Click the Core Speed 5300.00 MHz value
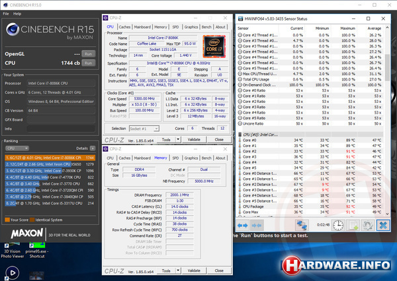This screenshot has width=397, height=281. pyautogui.click(x=144, y=99)
